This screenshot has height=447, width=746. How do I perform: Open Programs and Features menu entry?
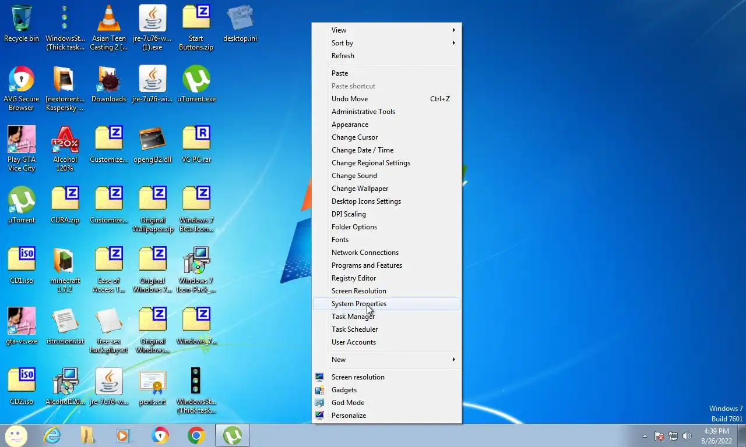tap(387, 265)
